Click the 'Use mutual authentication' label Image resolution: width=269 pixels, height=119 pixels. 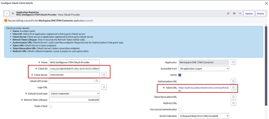tap(163, 109)
